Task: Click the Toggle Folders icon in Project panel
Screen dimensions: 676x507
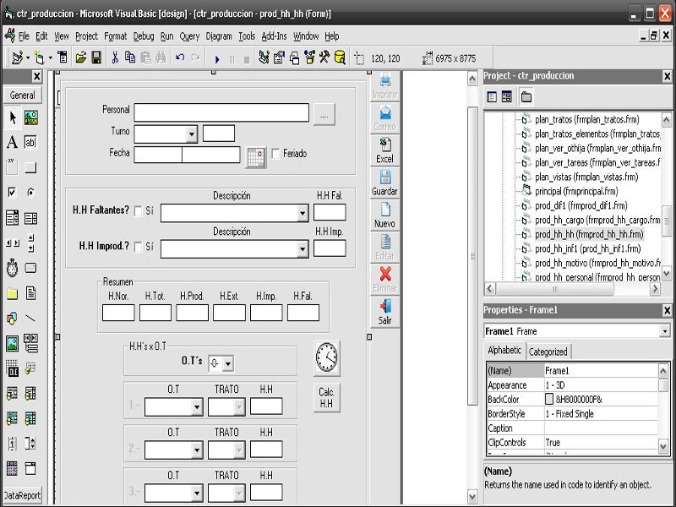Action: (x=526, y=97)
